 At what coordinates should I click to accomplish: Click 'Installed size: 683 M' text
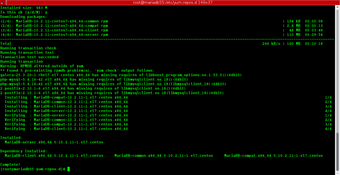coord(24,8)
